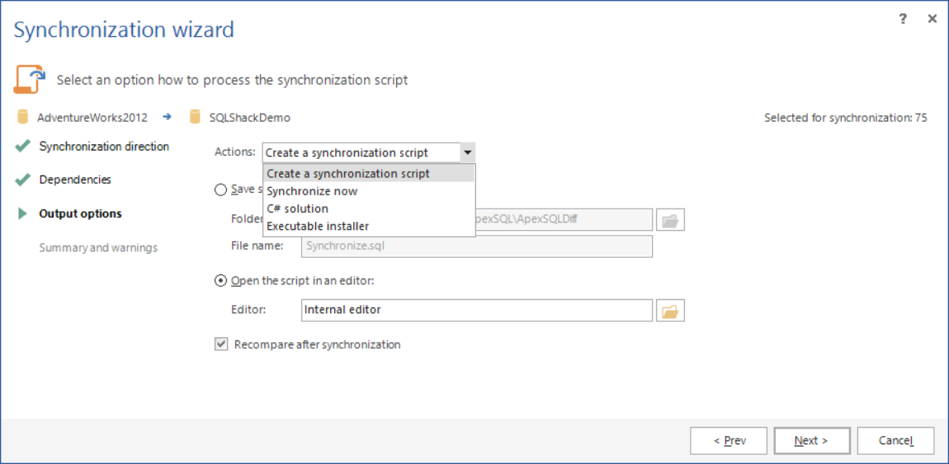Go back with the Prev button
The height and width of the screenshot is (464, 949).
click(729, 441)
